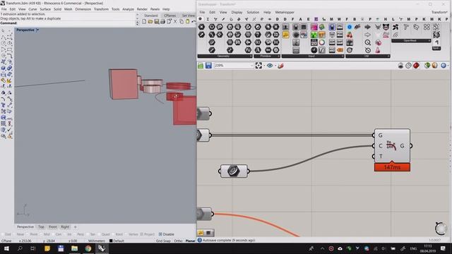The width and height of the screenshot is (452, 254).
Task: Open the Surface menu in Rhino
Action: tap(45, 9)
